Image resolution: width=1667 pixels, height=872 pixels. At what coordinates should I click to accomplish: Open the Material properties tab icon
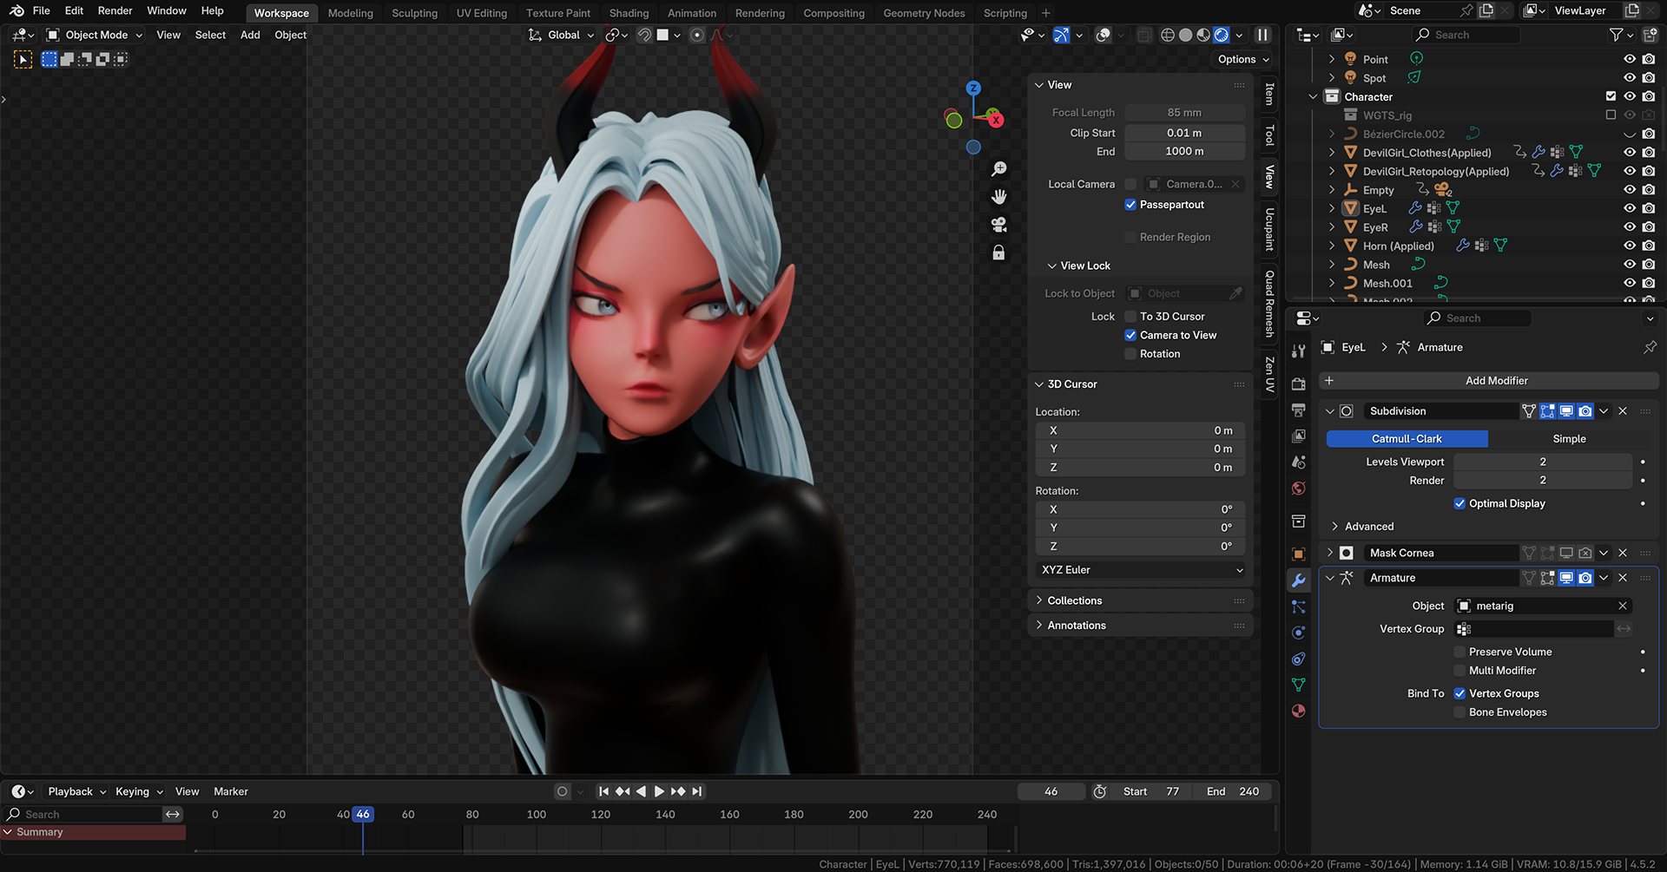click(1299, 711)
